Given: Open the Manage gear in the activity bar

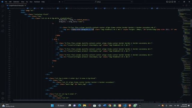Looking at the screenshot, I should [3, 98].
